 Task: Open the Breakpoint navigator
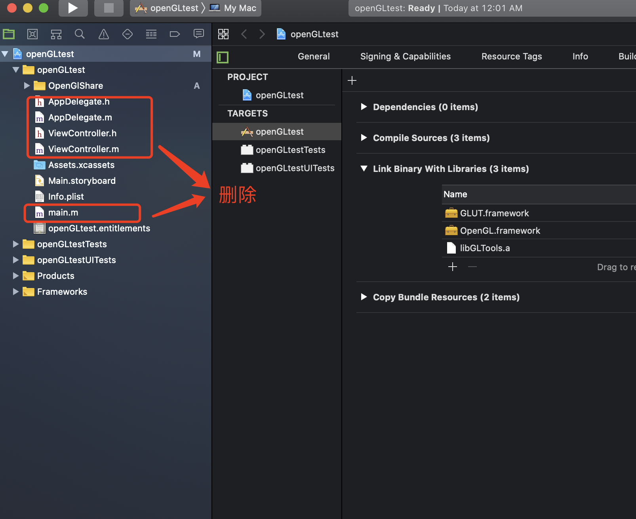(x=175, y=34)
